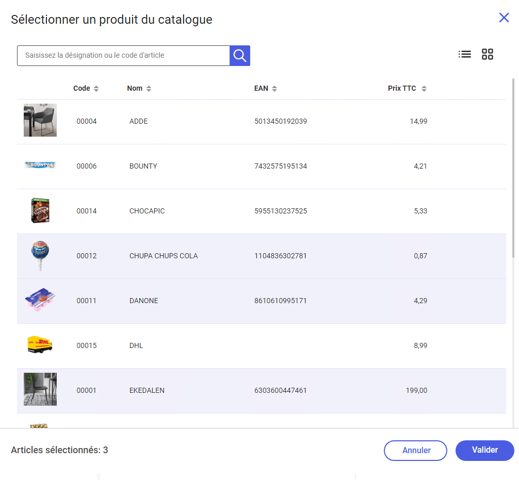
Task: Click product code 00012
Action: [86, 256]
